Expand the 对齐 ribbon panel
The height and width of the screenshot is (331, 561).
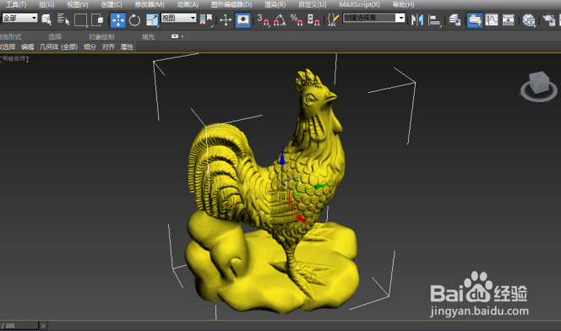(108, 46)
